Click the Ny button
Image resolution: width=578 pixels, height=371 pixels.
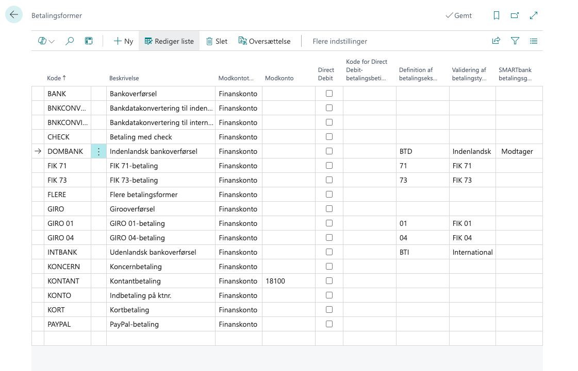pos(123,41)
